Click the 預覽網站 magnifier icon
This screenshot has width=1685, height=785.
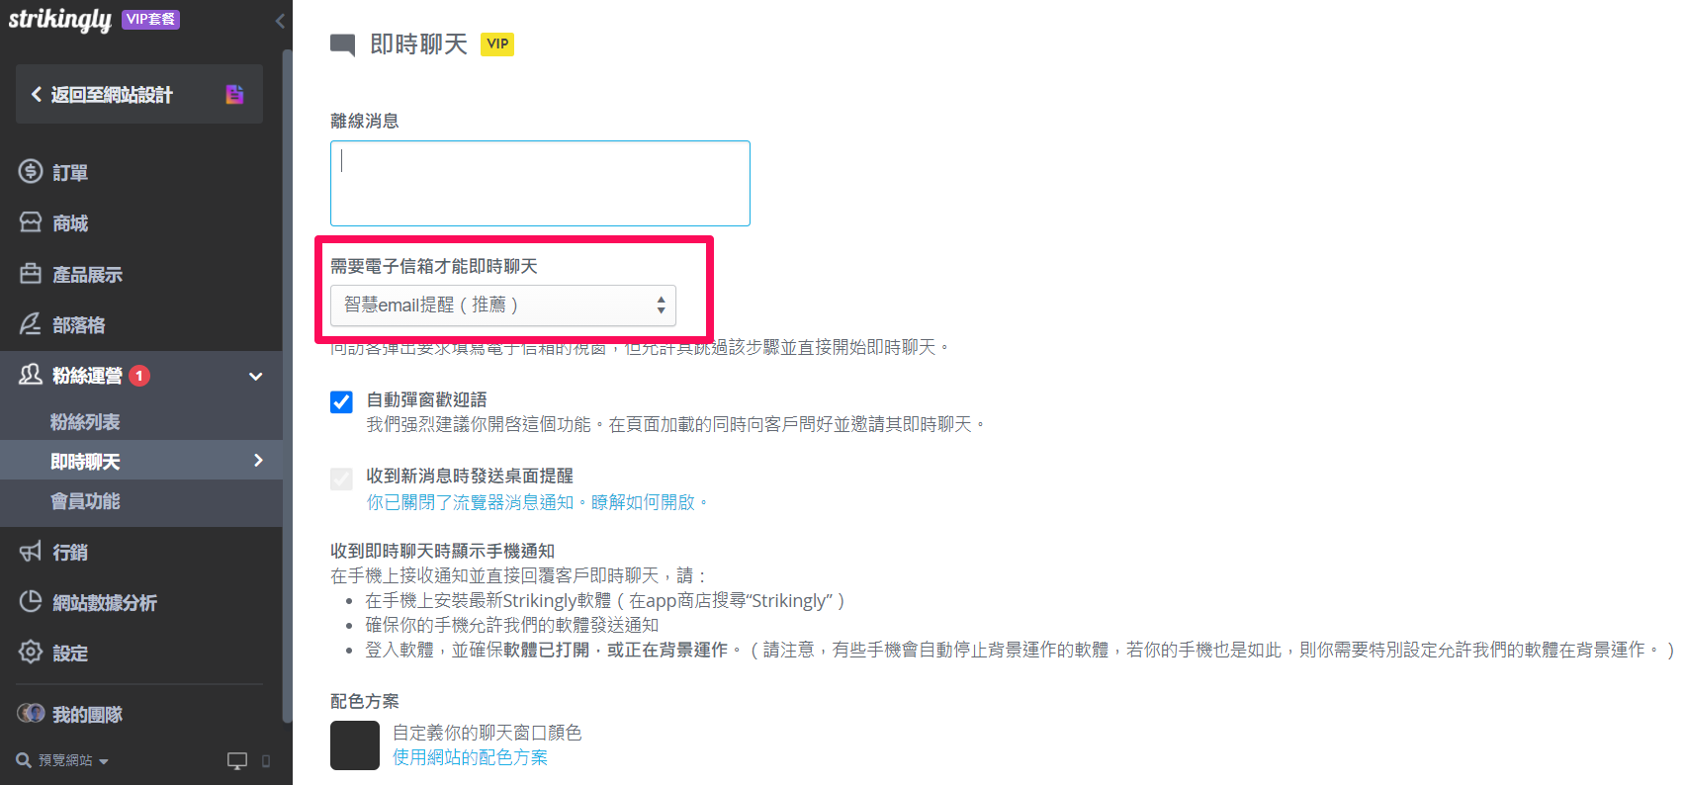pyautogui.click(x=24, y=760)
